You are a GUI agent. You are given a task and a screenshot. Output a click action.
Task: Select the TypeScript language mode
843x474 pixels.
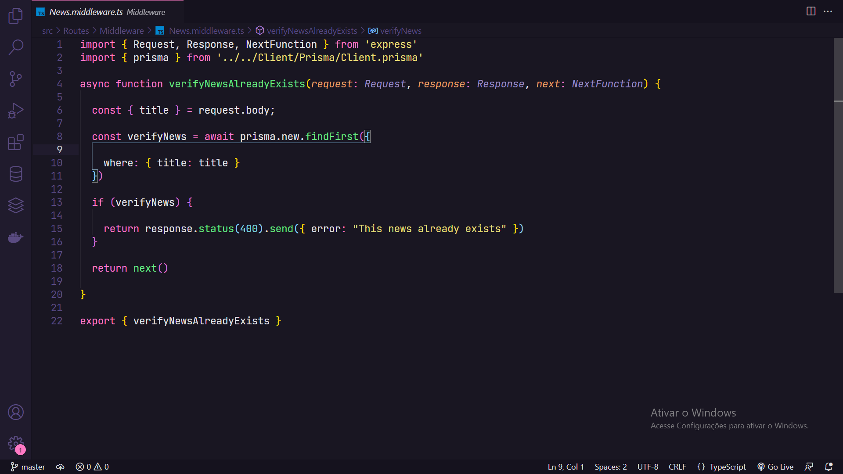point(721,467)
